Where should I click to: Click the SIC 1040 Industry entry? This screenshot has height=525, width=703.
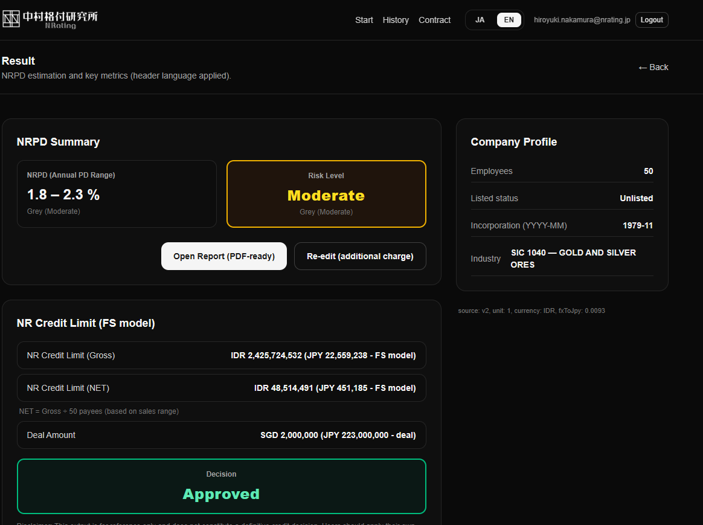(x=573, y=259)
